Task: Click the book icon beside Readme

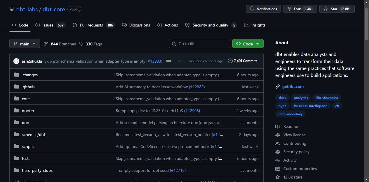Action: point(278,126)
